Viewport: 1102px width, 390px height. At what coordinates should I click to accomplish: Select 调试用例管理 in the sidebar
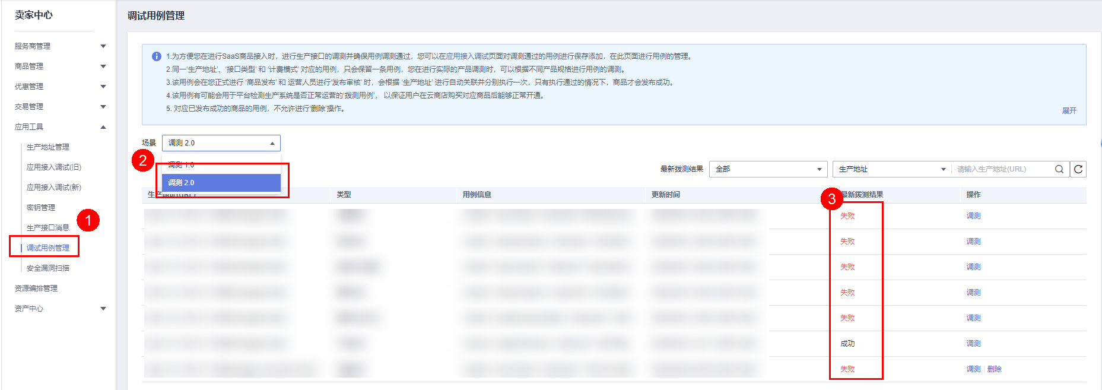click(x=48, y=248)
